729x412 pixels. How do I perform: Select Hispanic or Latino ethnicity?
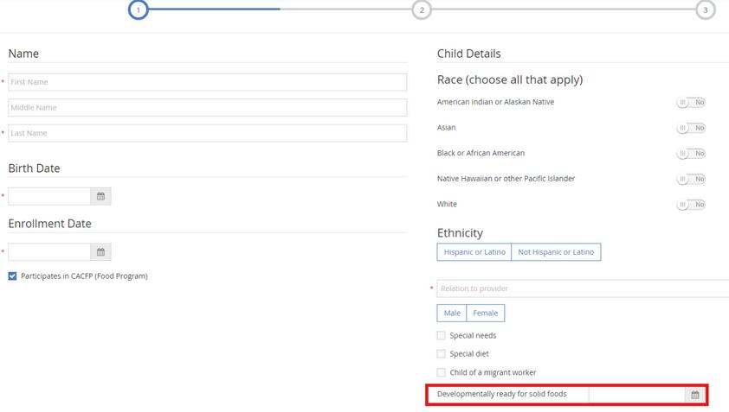[x=474, y=252]
